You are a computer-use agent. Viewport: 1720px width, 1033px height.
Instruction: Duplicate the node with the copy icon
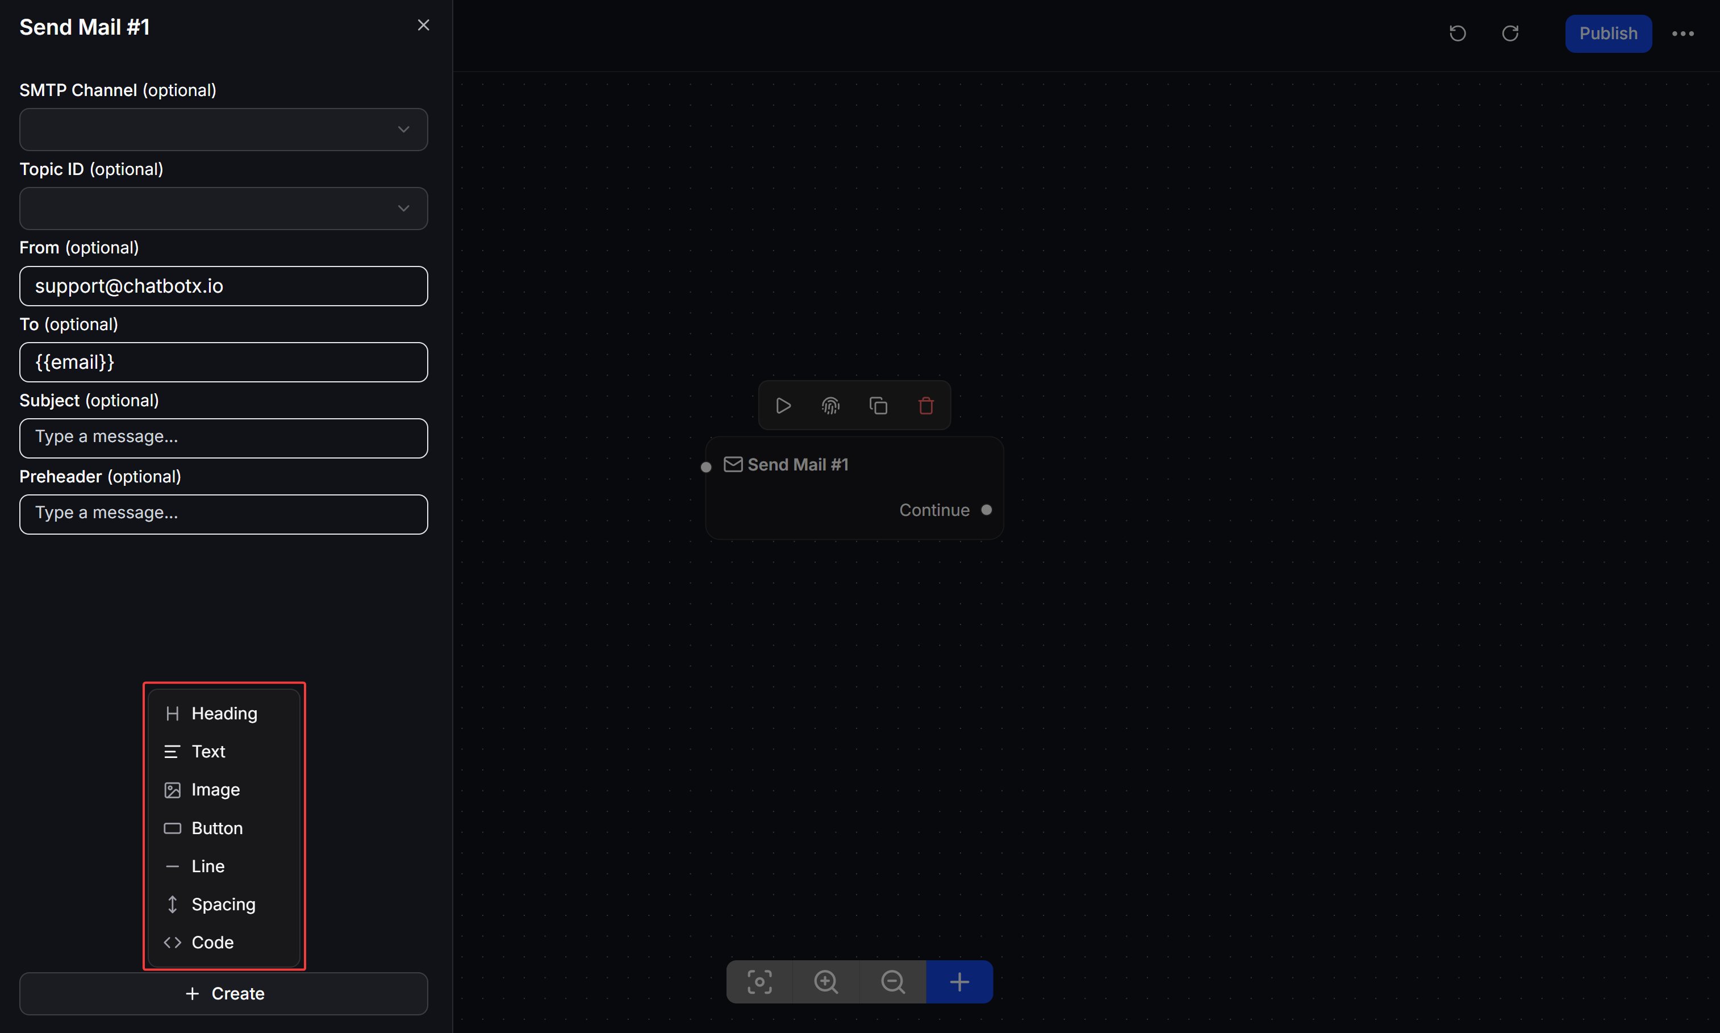point(878,406)
